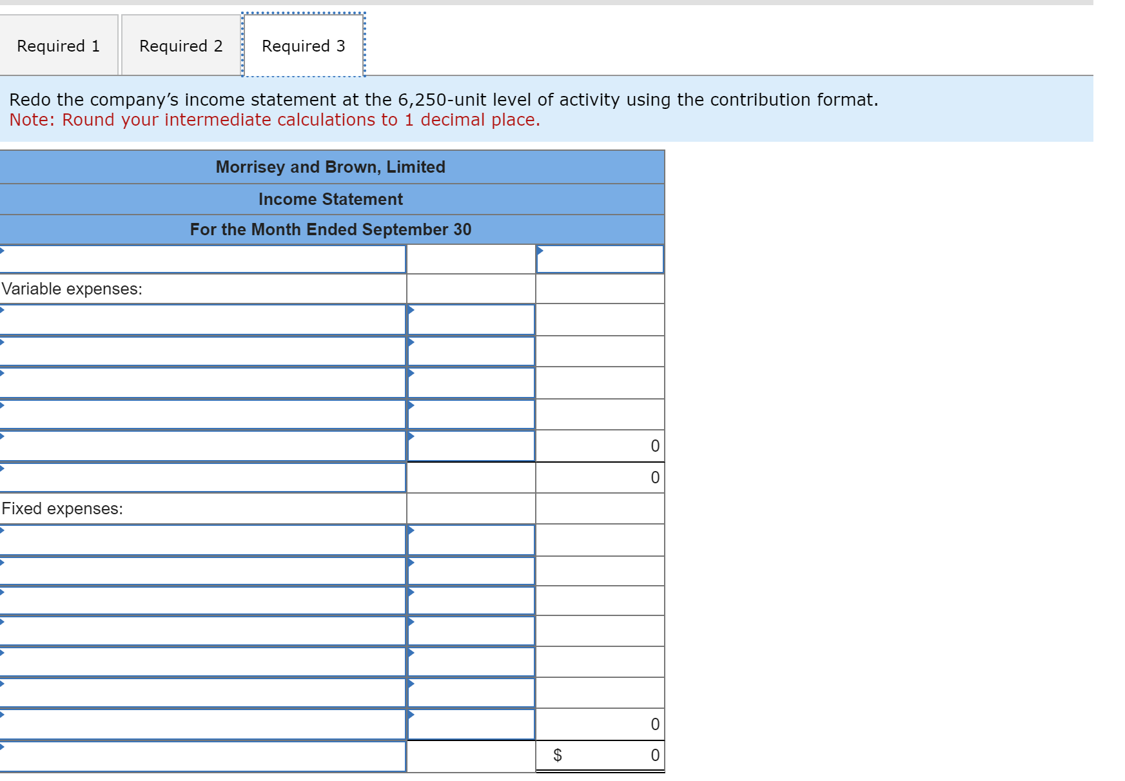1125x781 pixels.
Task: Click the top-right amount field above Variable expenses
Action: 600,259
